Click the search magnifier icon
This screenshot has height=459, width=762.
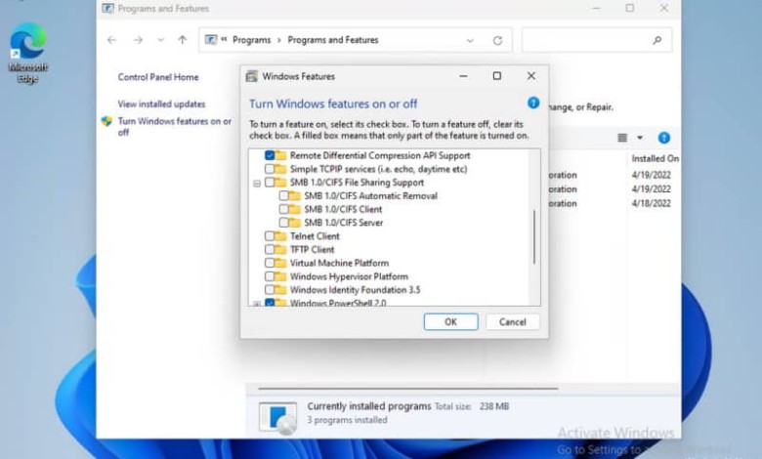pyautogui.click(x=657, y=40)
